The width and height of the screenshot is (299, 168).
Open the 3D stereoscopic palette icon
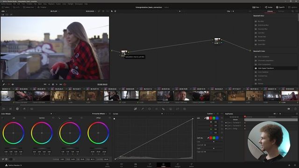185,109
